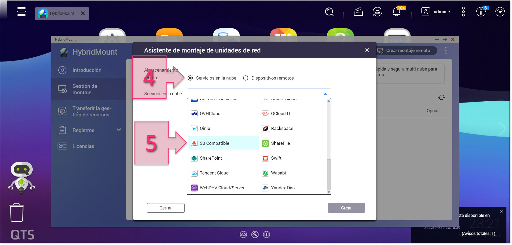The height and width of the screenshot is (245, 512).
Task: Open the global search magnifier icon
Action: tap(329, 12)
